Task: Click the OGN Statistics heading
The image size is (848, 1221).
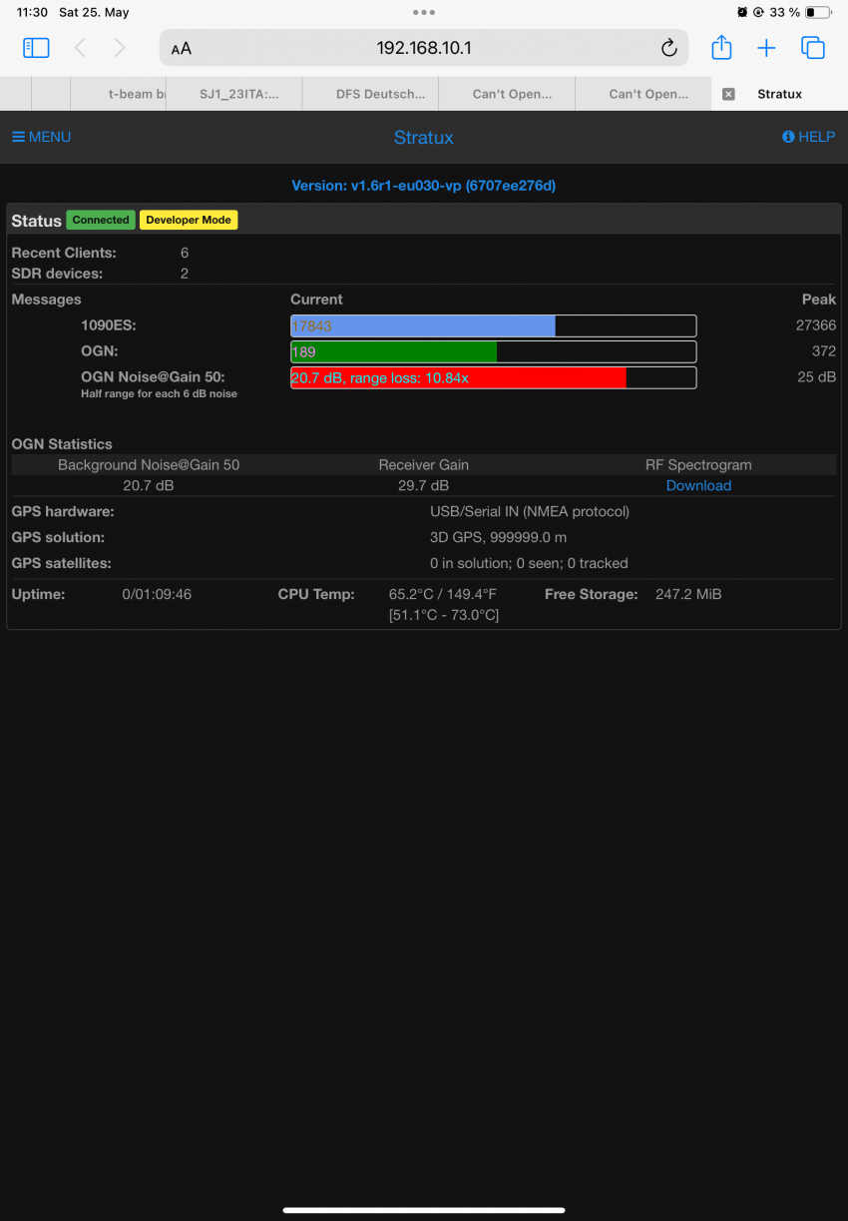Action: click(x=62, y=444)
